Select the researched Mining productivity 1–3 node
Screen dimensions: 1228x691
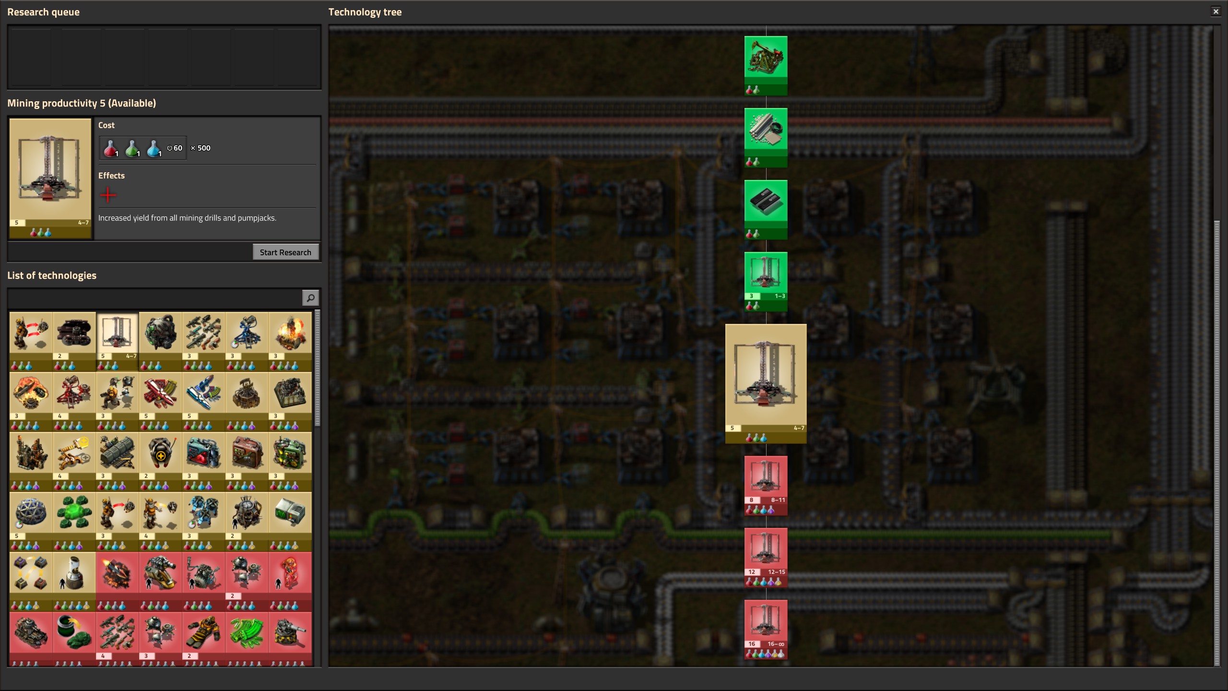(766, 282)
